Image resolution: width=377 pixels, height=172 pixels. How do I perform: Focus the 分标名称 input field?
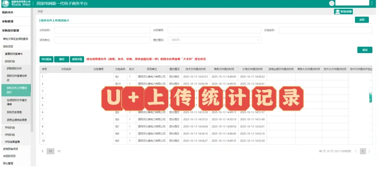102,30
